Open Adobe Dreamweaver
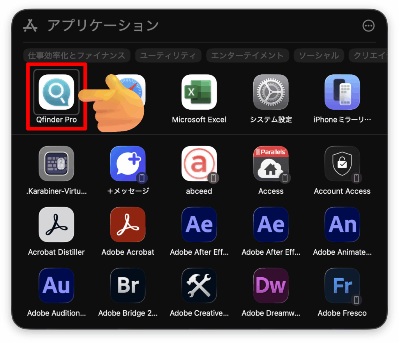The width and height of the screenshot is (399, 343). pos(271,286)
